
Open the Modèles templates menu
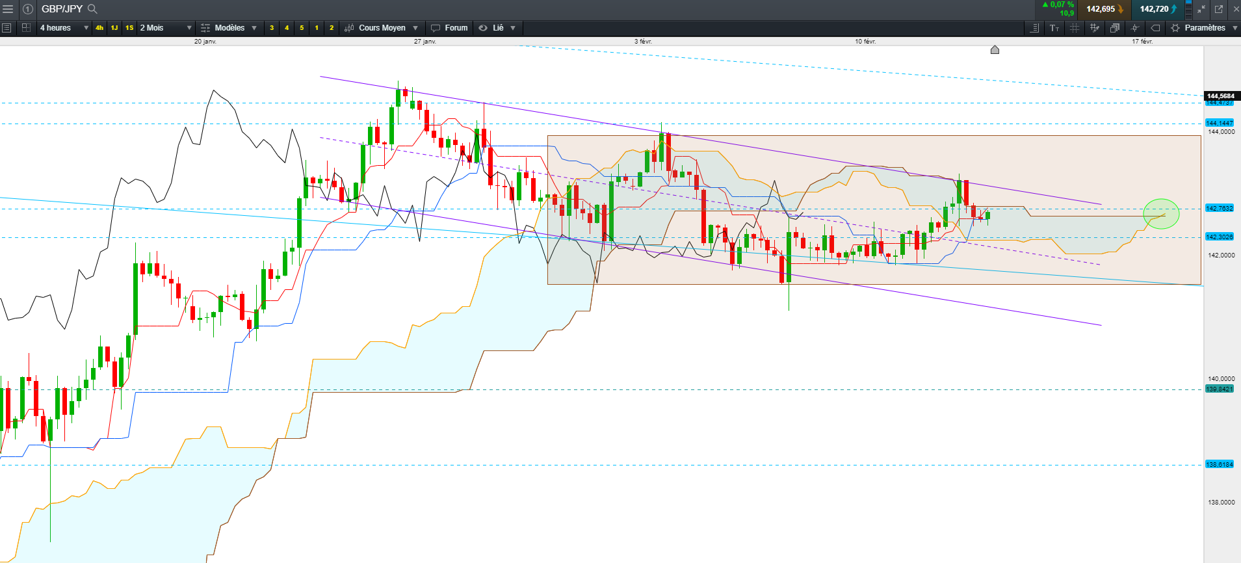[x=229, y=28]
